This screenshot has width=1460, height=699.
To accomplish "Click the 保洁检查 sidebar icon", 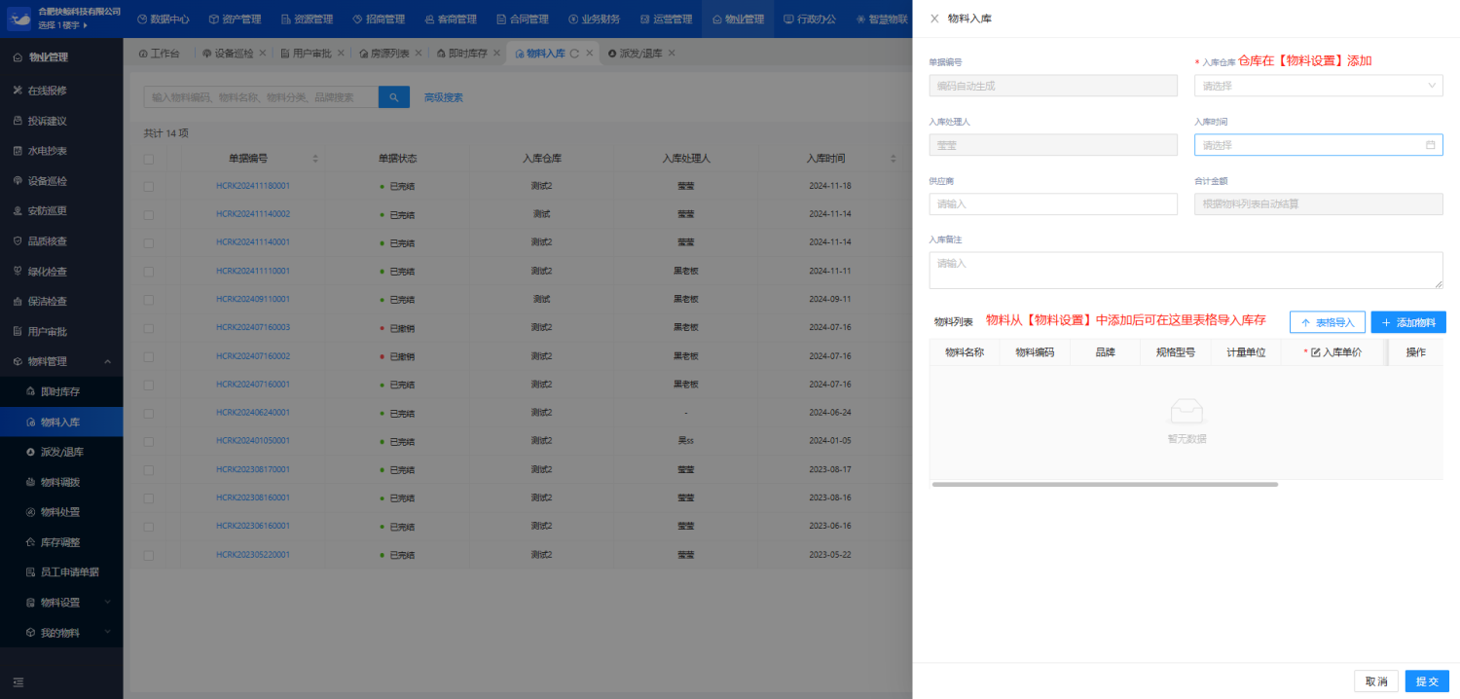I will 18,302.
